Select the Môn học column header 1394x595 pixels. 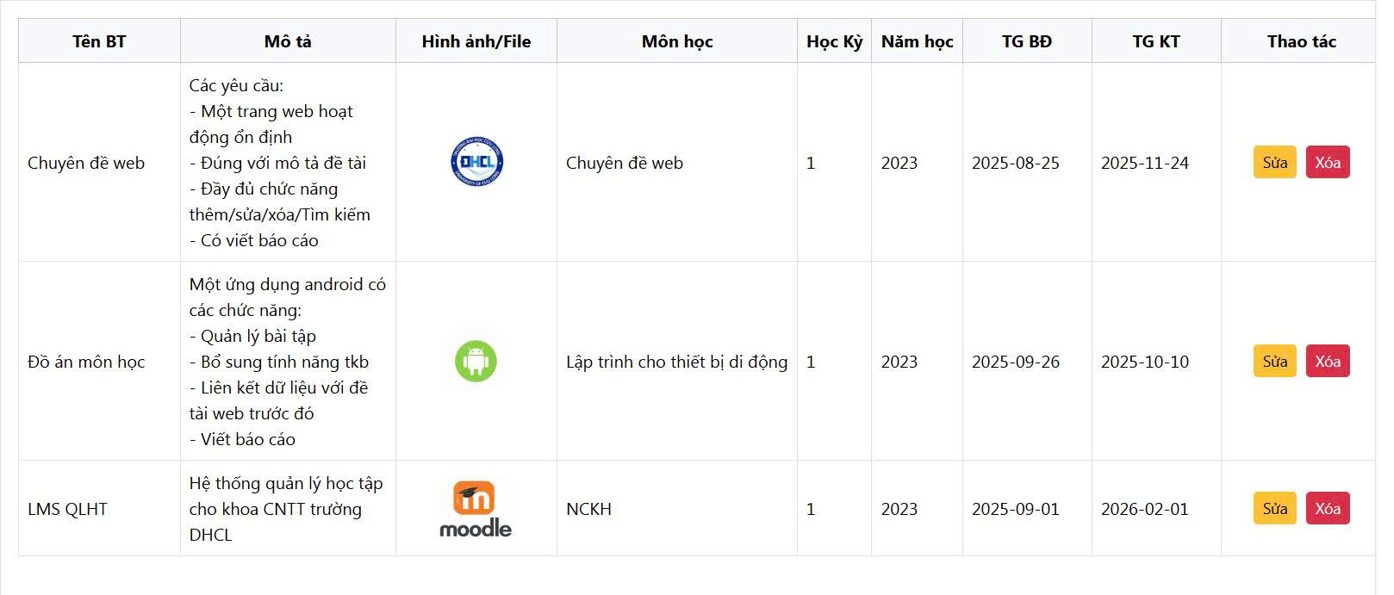pyautogui.click(x=677, y=41)
